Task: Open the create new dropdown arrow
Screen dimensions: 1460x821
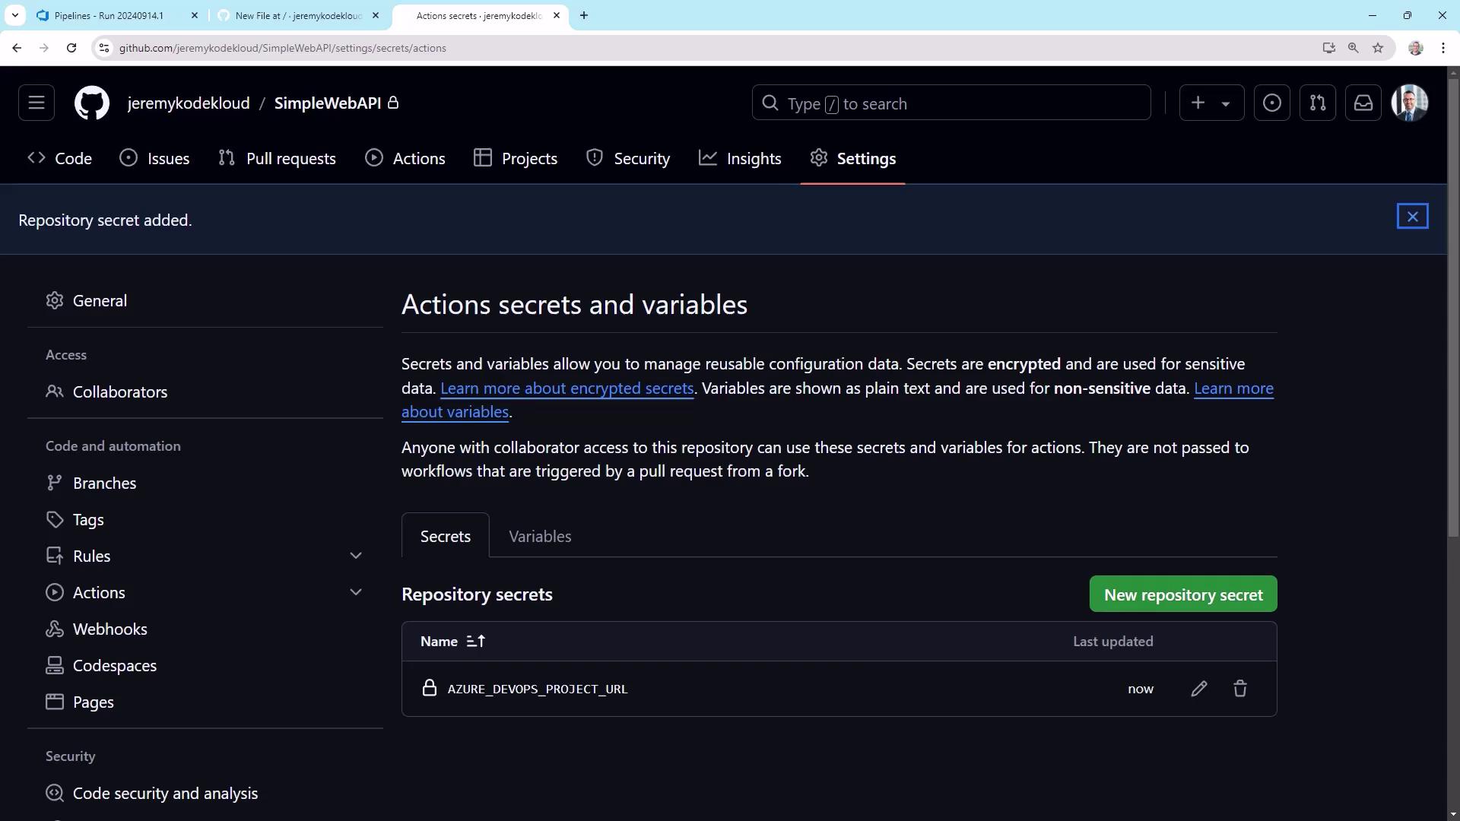Action: pos(1226,103)
